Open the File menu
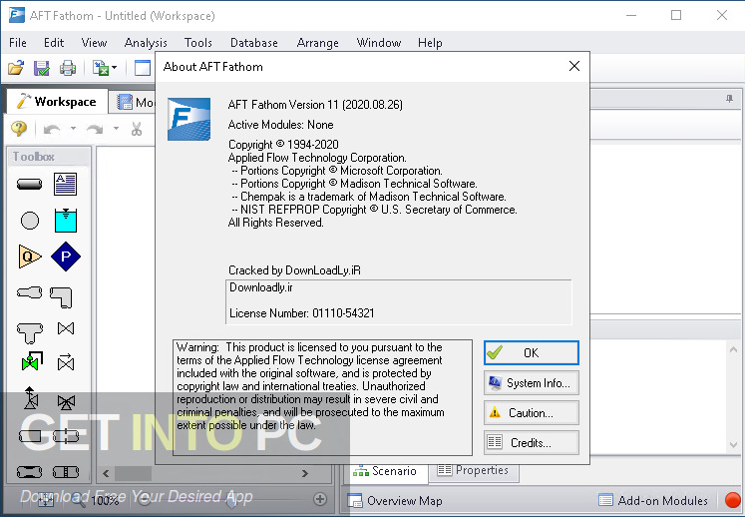Image resolution: width=745 pixels, height=517 pixels. coord(18,43)
